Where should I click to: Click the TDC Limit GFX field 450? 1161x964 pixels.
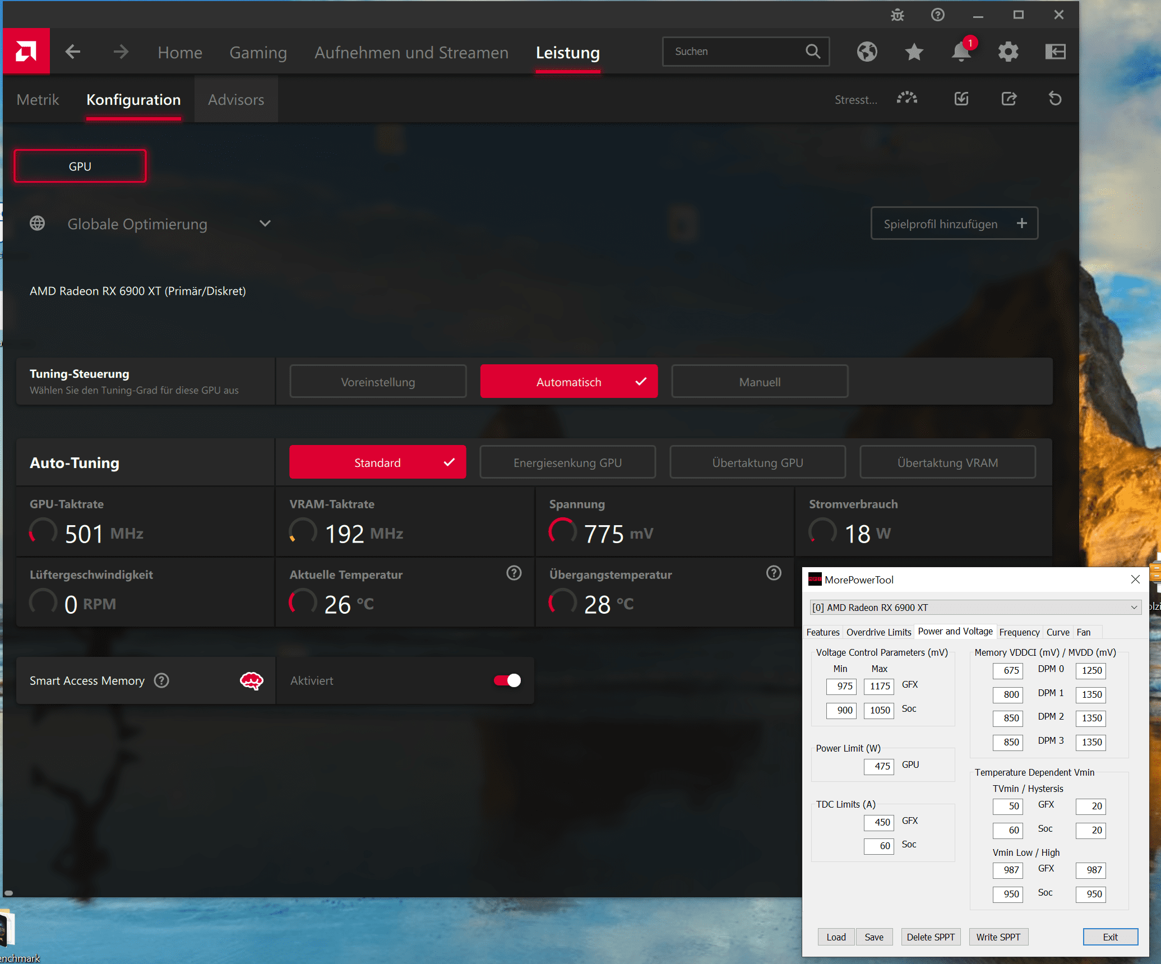point(878,822)
